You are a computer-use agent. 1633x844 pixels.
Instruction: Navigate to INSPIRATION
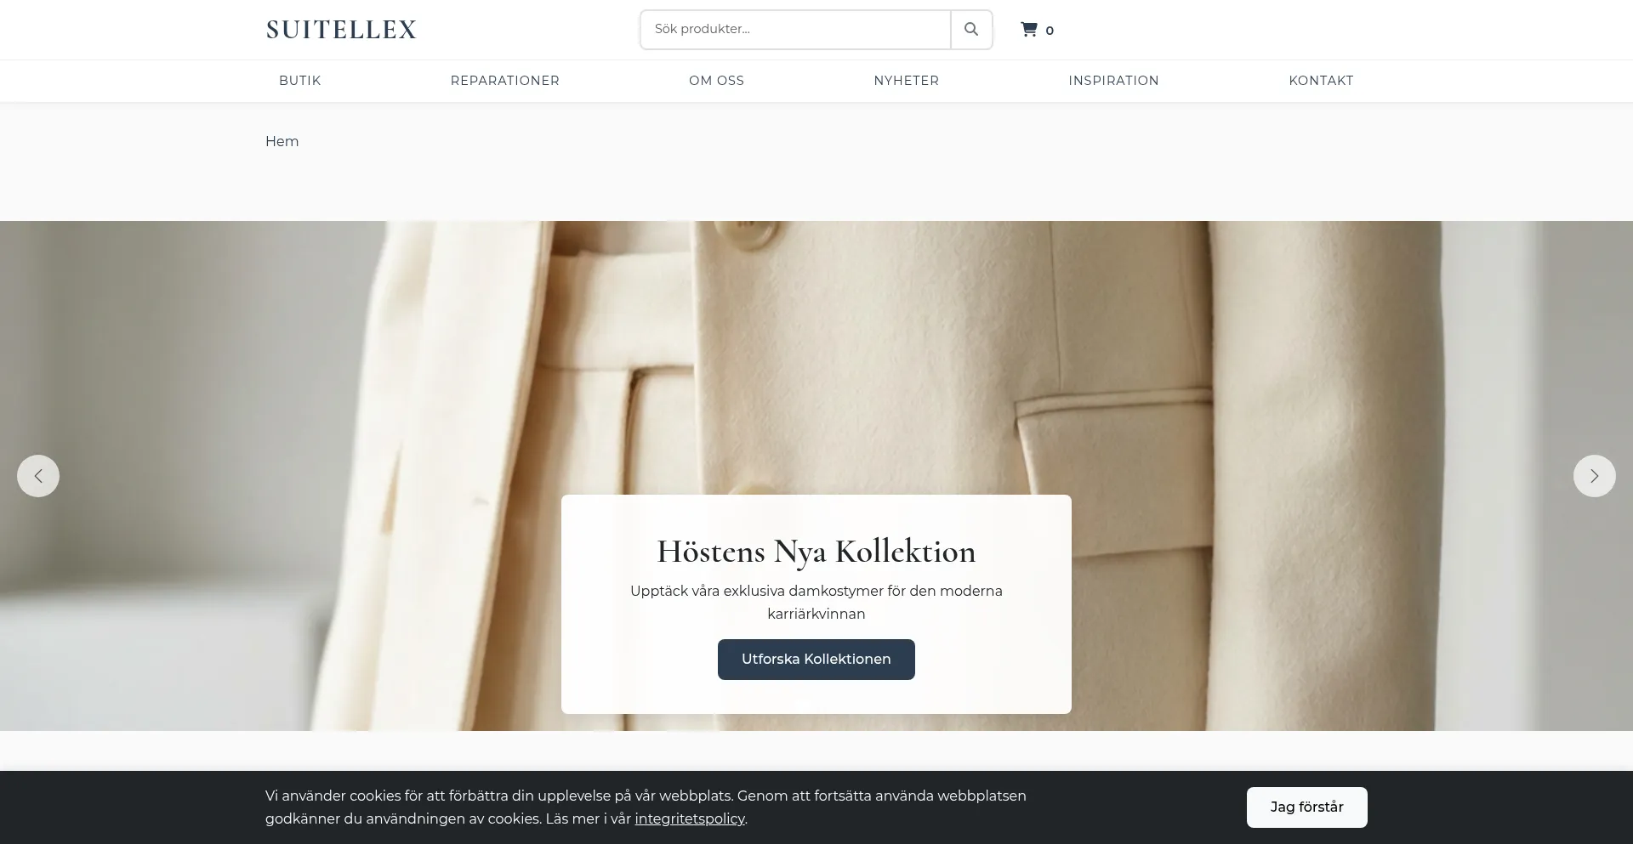[x=1113, y=81]
